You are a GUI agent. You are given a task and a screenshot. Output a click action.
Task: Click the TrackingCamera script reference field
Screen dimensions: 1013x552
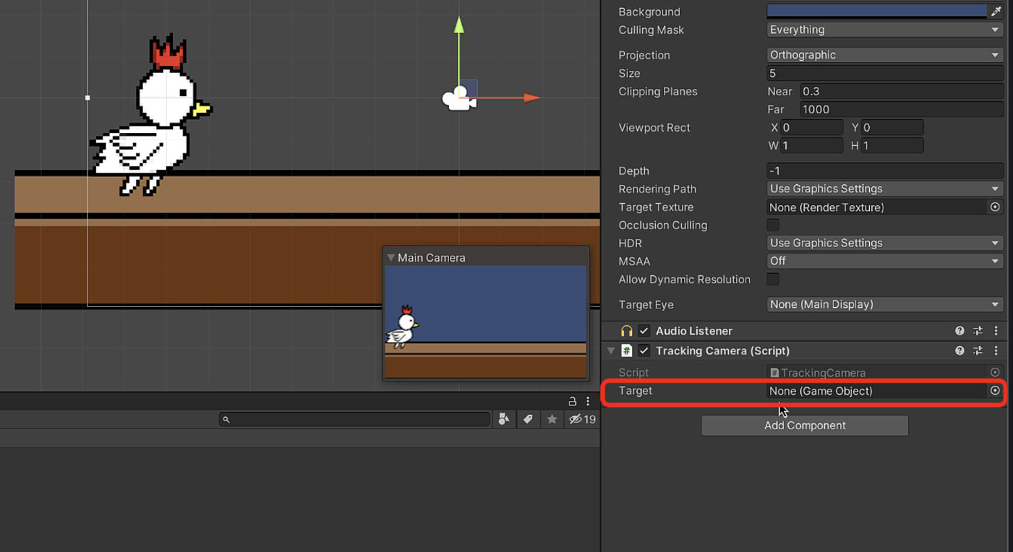(x=877, y=372)
